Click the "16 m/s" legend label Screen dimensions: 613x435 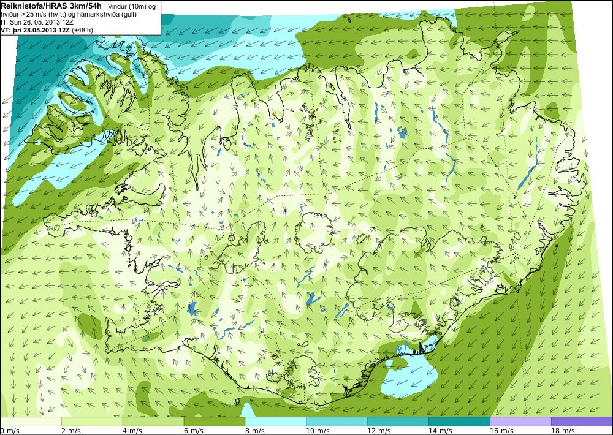[501, 431]
